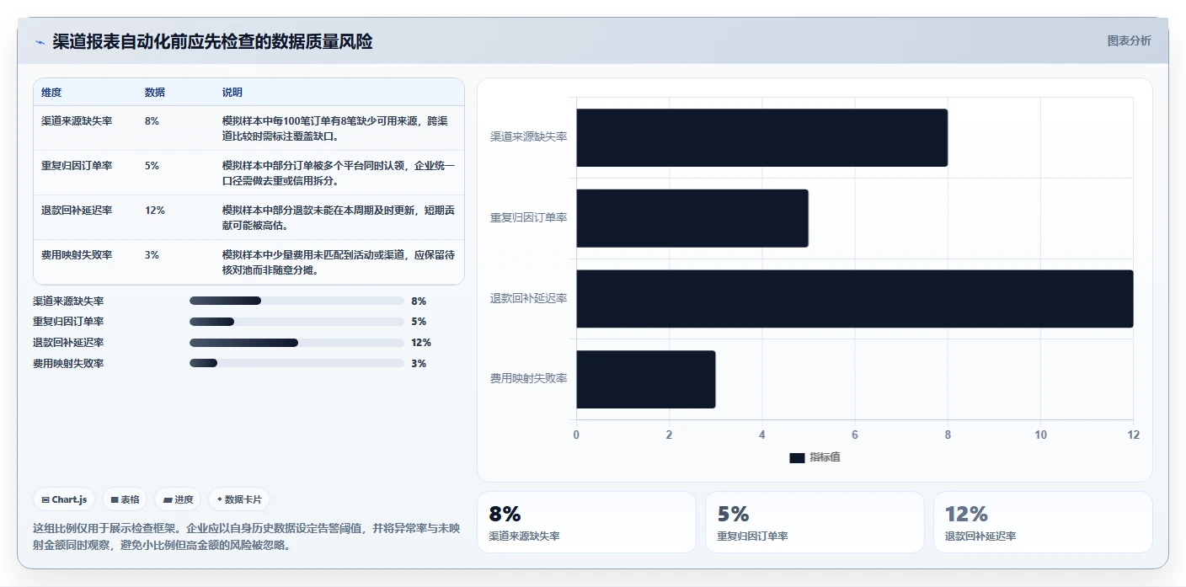Toggle the 指标值 legend item
The height and width of the screenshot is (587, 1186).
(x=815, y=457)
